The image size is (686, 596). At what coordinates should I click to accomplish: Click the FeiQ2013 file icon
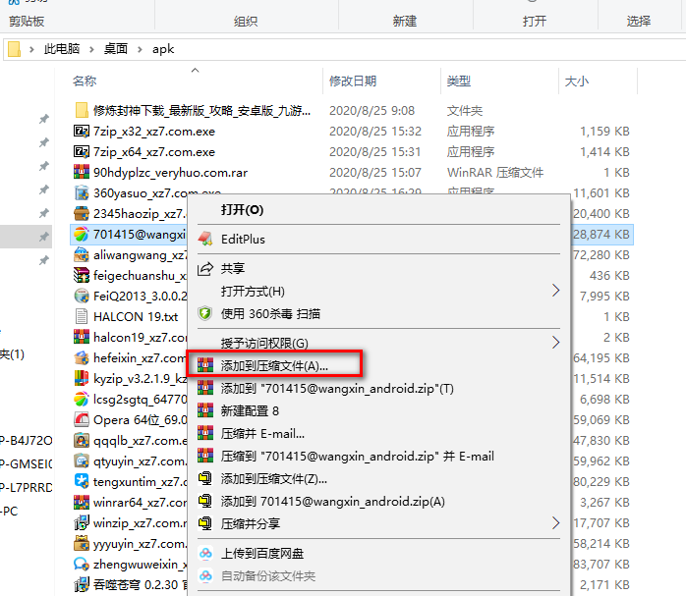(82, 296)
